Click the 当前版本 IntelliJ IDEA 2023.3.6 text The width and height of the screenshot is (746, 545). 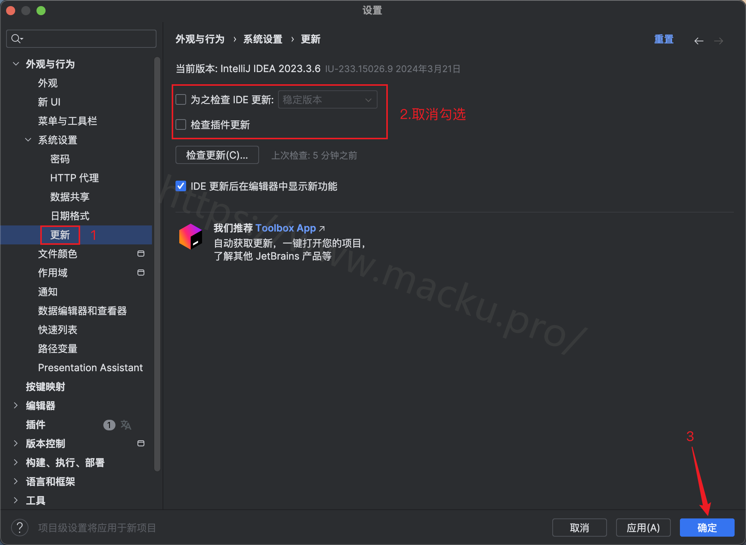248,69
